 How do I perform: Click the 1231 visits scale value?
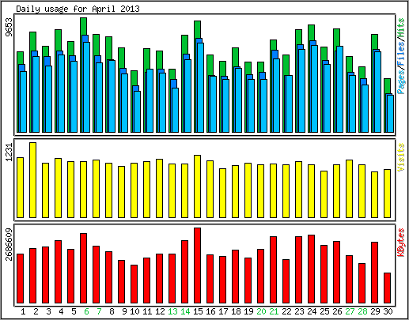tap(9, 152)
